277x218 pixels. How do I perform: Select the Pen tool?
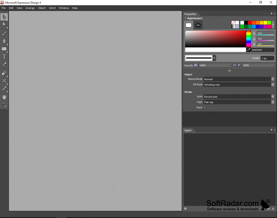pyautogui.click(x=4, y=41)
